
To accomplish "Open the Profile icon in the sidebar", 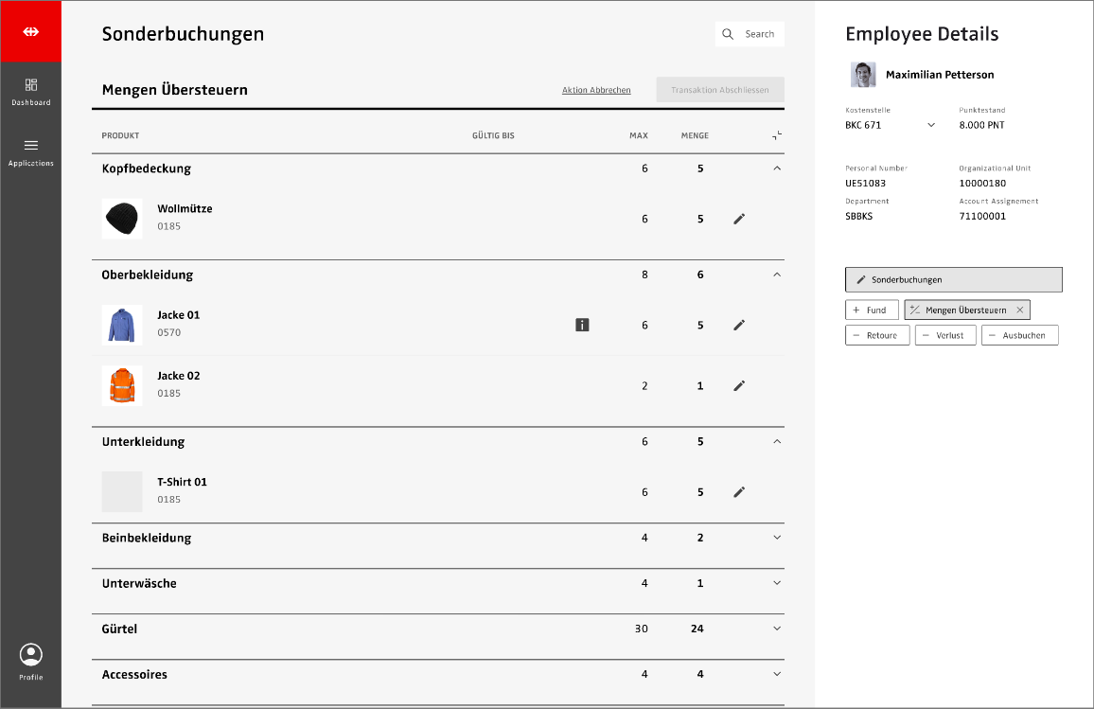I will (31, 661).
